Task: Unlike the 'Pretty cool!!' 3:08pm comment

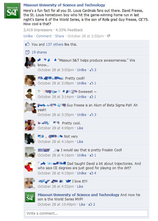Action: pyautogui.click(x=82, y=83)
